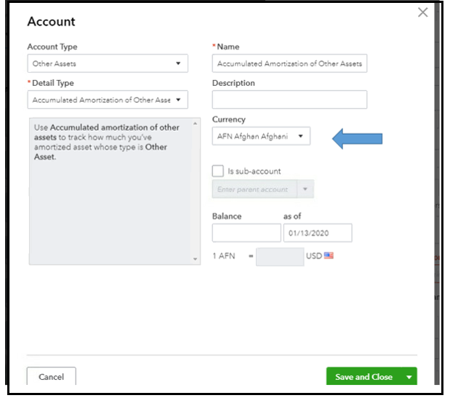Expand the parent account dropdown arrow
450x398 pixels.
point(305,190)
